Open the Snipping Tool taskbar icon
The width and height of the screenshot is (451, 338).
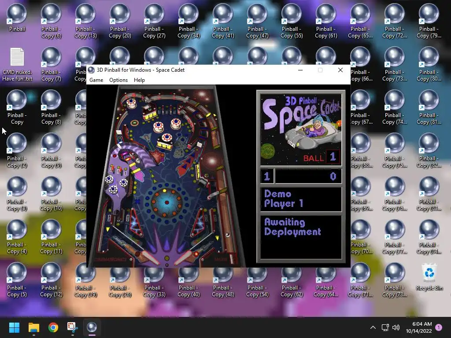[x=73, y=327]
